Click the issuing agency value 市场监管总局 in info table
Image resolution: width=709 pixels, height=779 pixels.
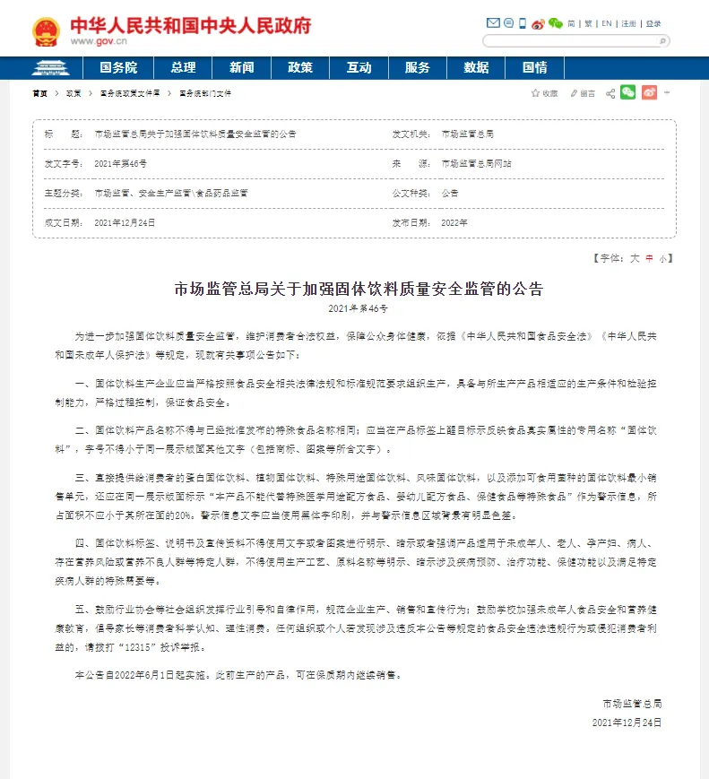(x=468, y=134)
